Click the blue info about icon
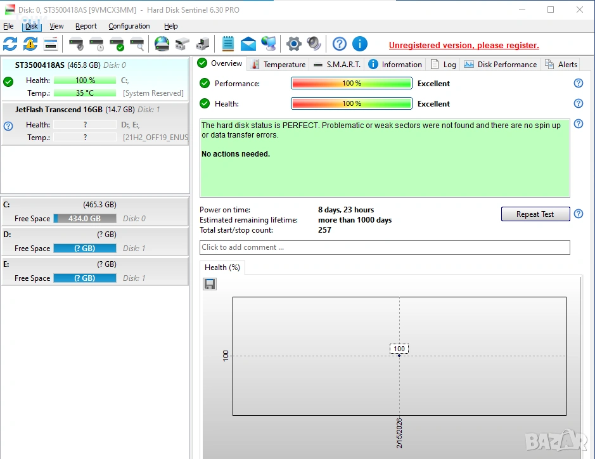 point(359,44)
